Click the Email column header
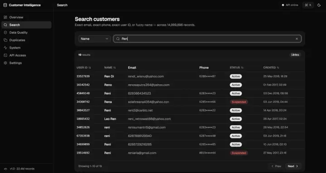The image size is (326, 173). tap(132, 68)
